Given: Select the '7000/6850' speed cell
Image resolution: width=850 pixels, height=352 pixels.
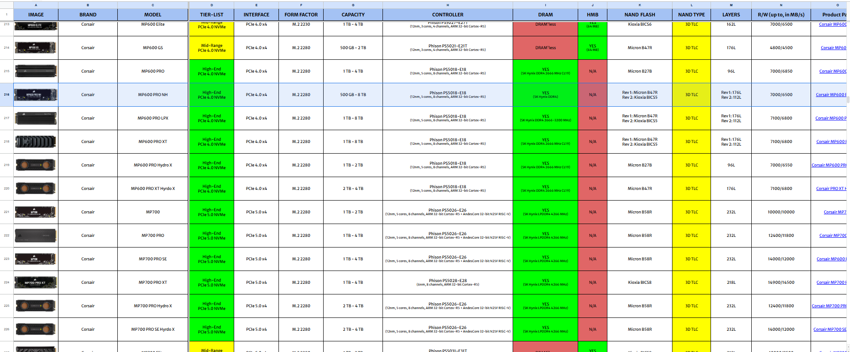Looking at the screenshot, I should [781, 71].
